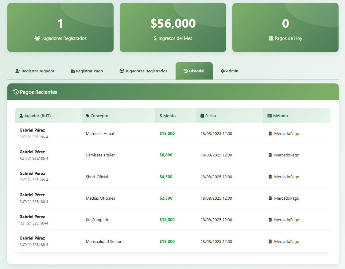Open the Registrar Jugador tab
This screenshot has height=269, width=345.
tap(35, 71)
